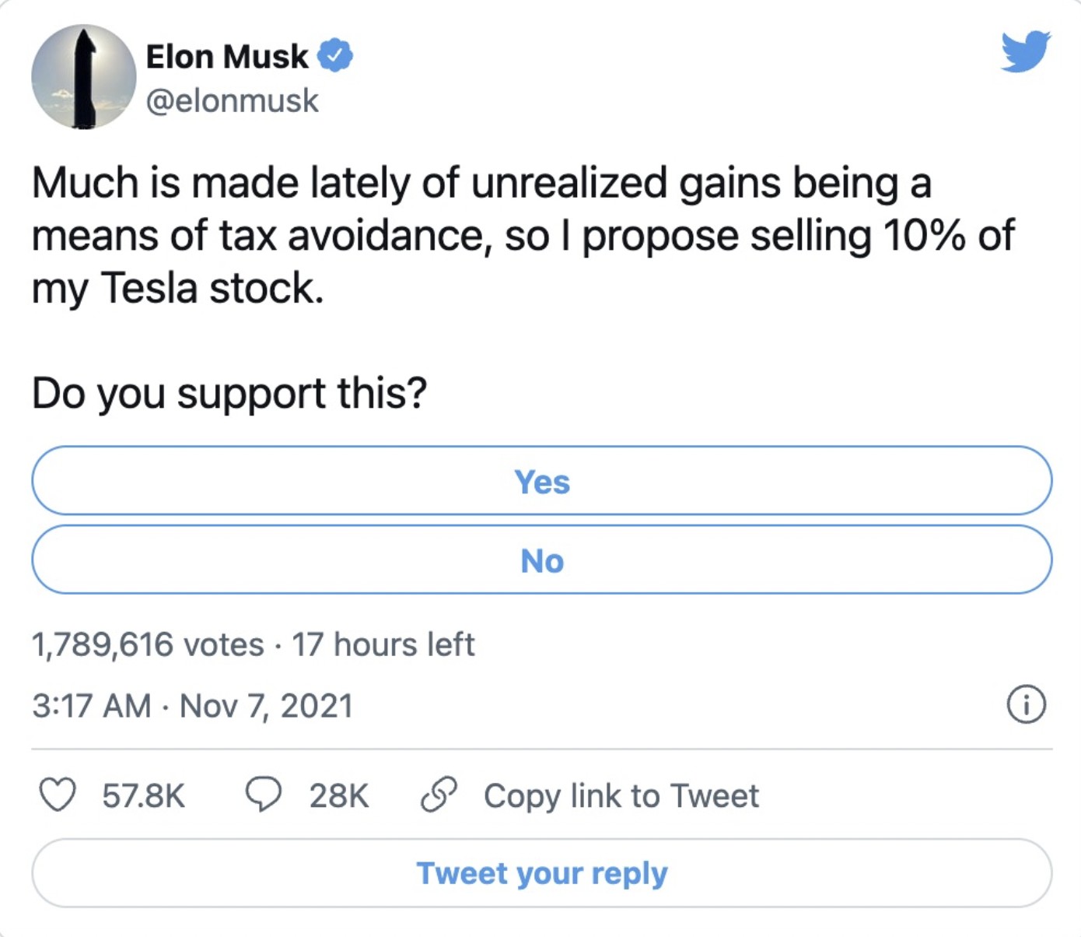Open Elon Musk's profile picture

84,76
